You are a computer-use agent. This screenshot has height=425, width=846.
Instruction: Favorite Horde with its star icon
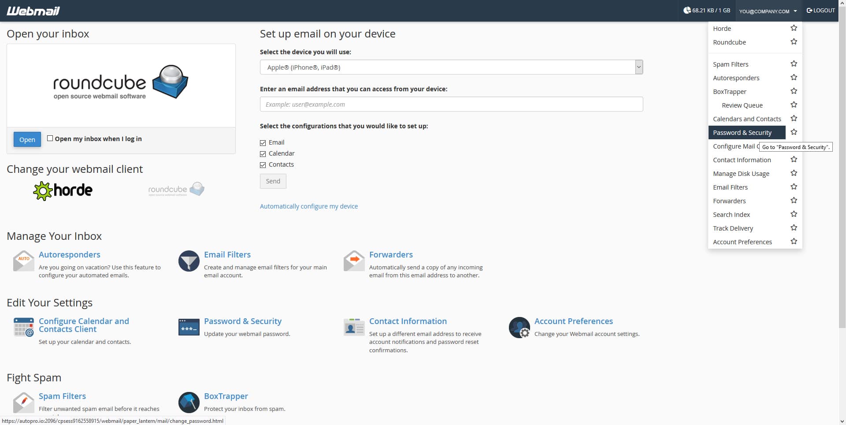point(794,28)
